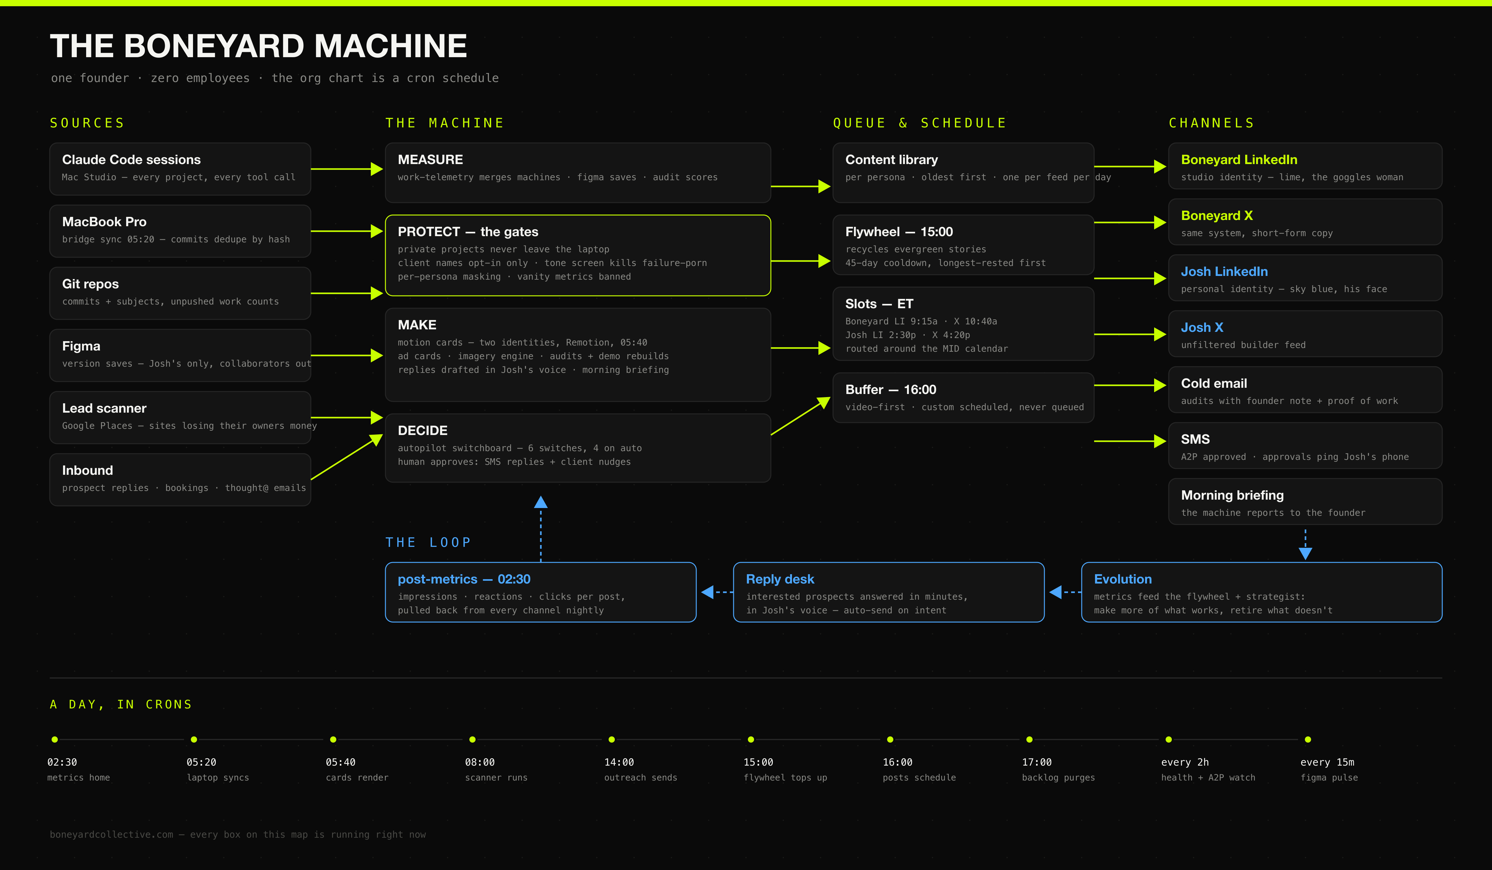The image size is (1492, 870).
Task: Open the Git repos source card
Action: point(180,293)
